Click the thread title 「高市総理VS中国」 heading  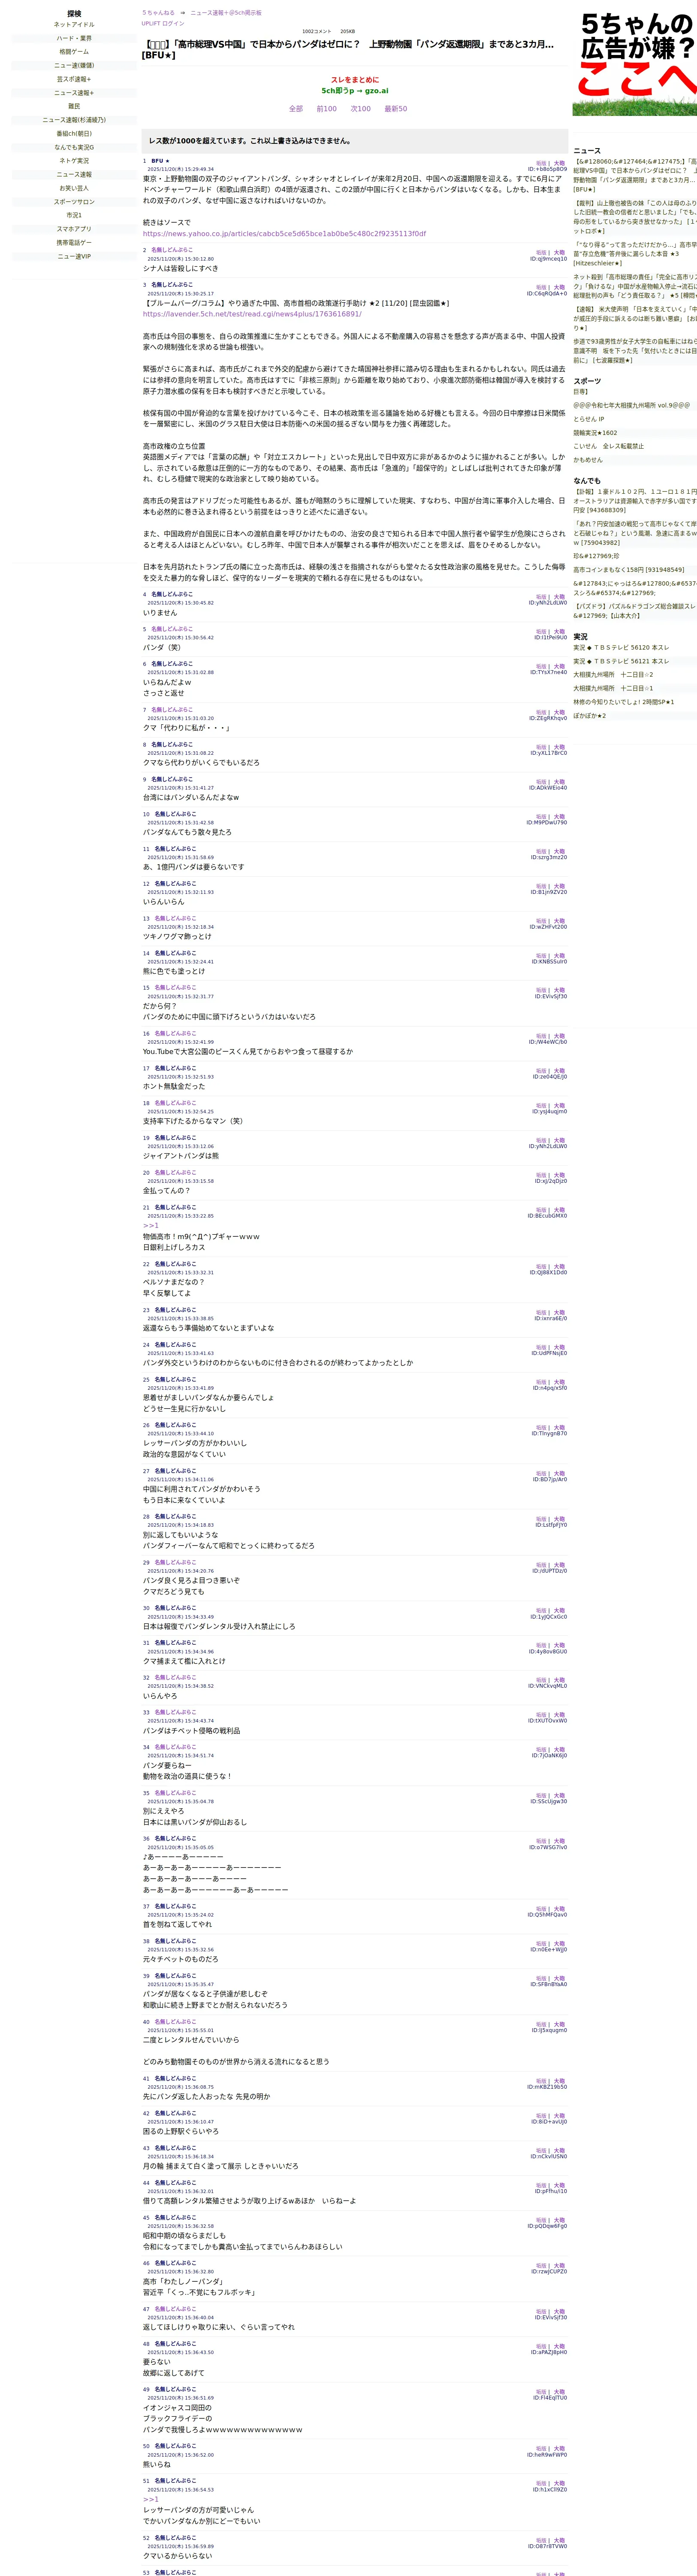pyautogui.click(x=348, y=49)
